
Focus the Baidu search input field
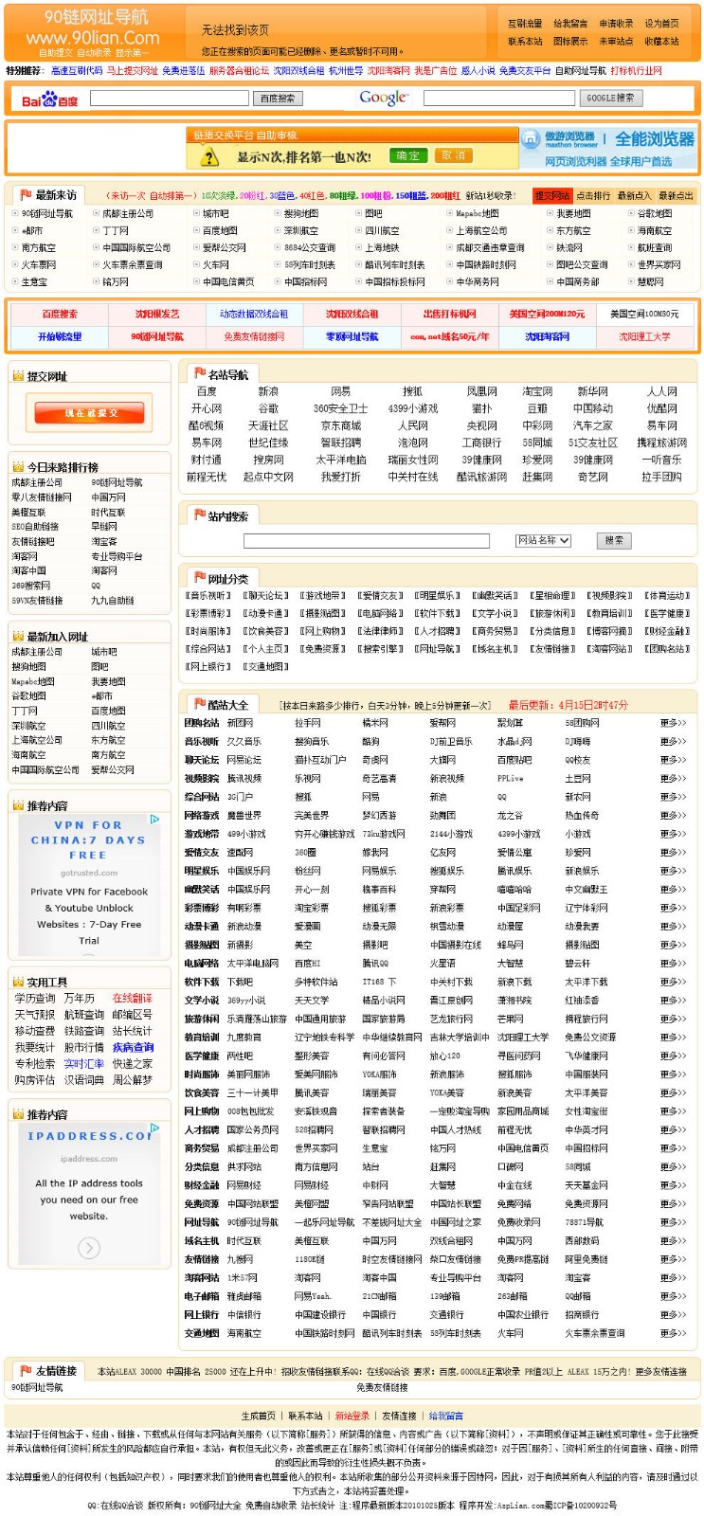point(170,98)
